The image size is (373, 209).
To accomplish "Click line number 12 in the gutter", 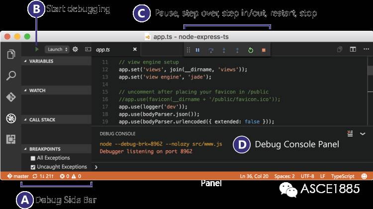I will point(105,70).
